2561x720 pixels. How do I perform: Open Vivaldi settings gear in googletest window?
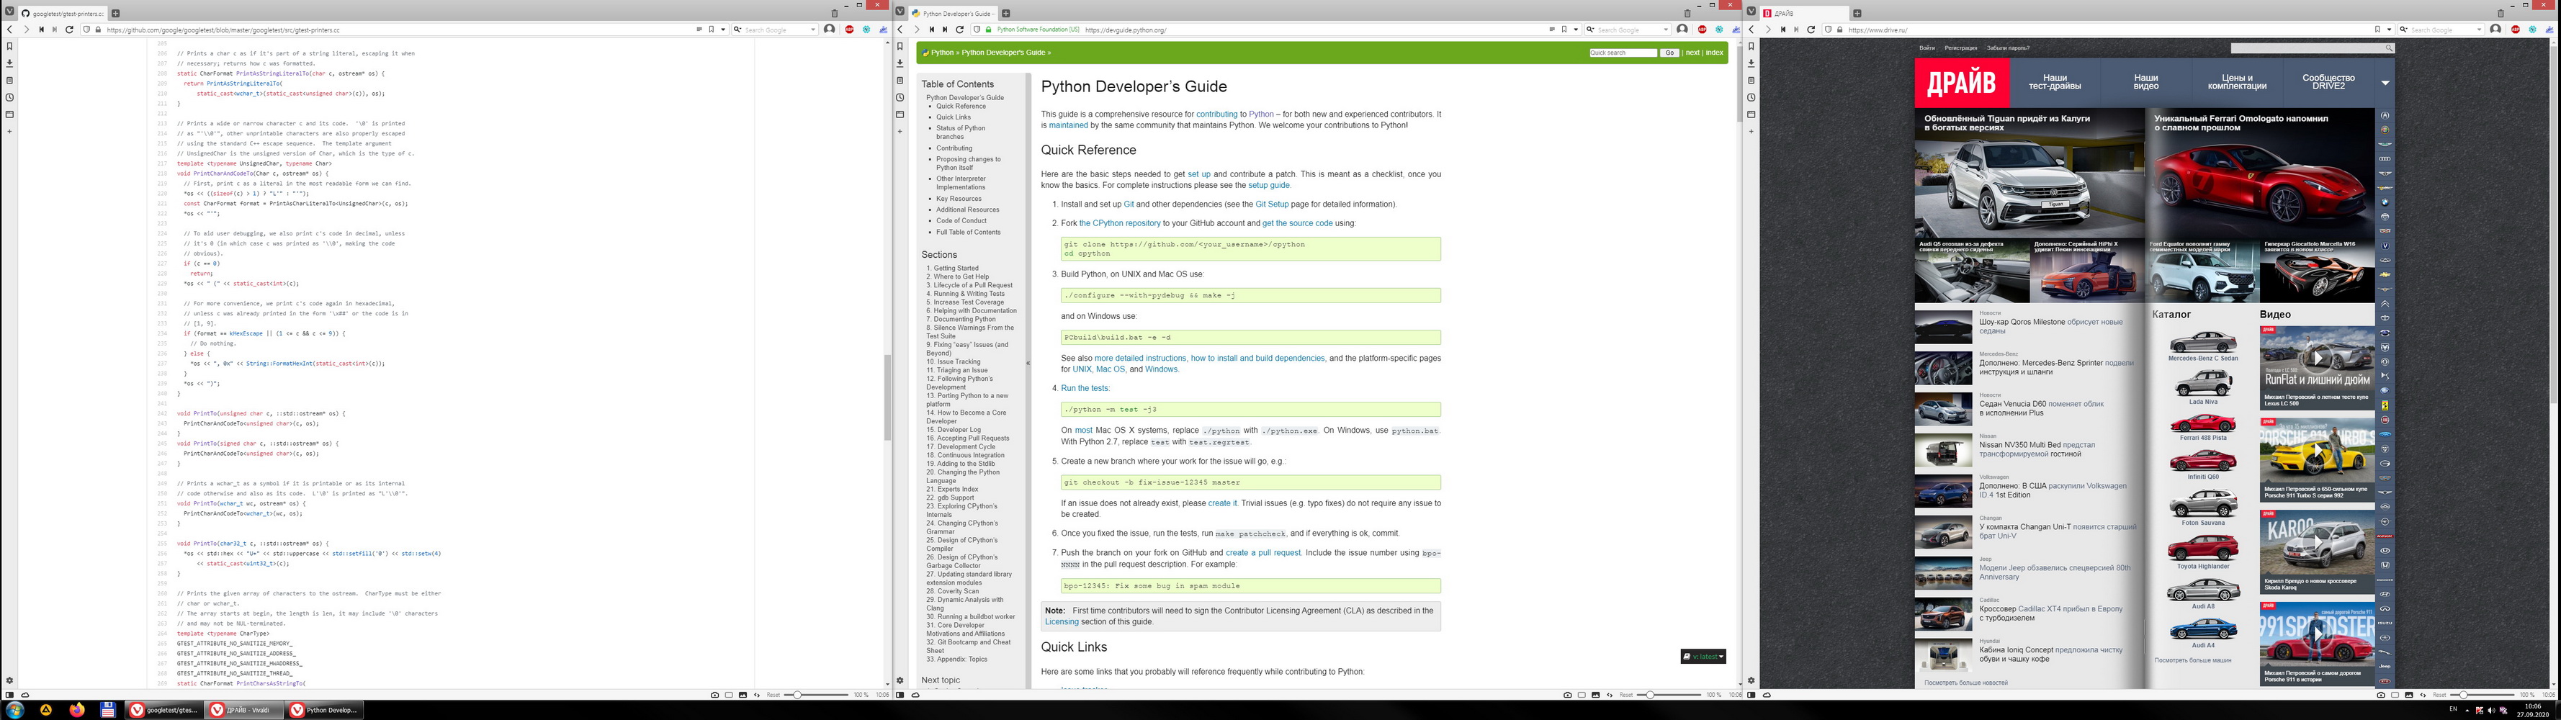(x=9, y=680)
